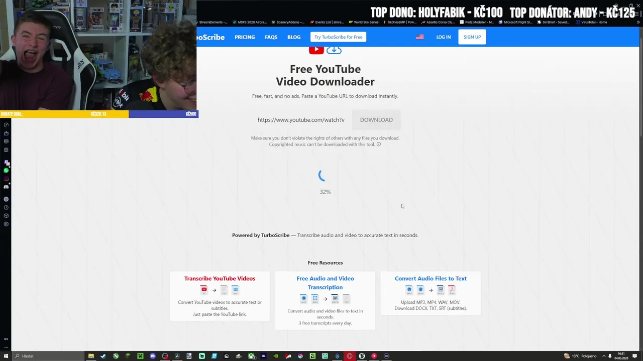Open the BLOG menu item

(x=294, y=37)
